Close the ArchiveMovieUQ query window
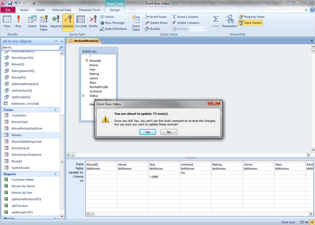The width and height of the screenshot is (315, 225). [312, 41]
